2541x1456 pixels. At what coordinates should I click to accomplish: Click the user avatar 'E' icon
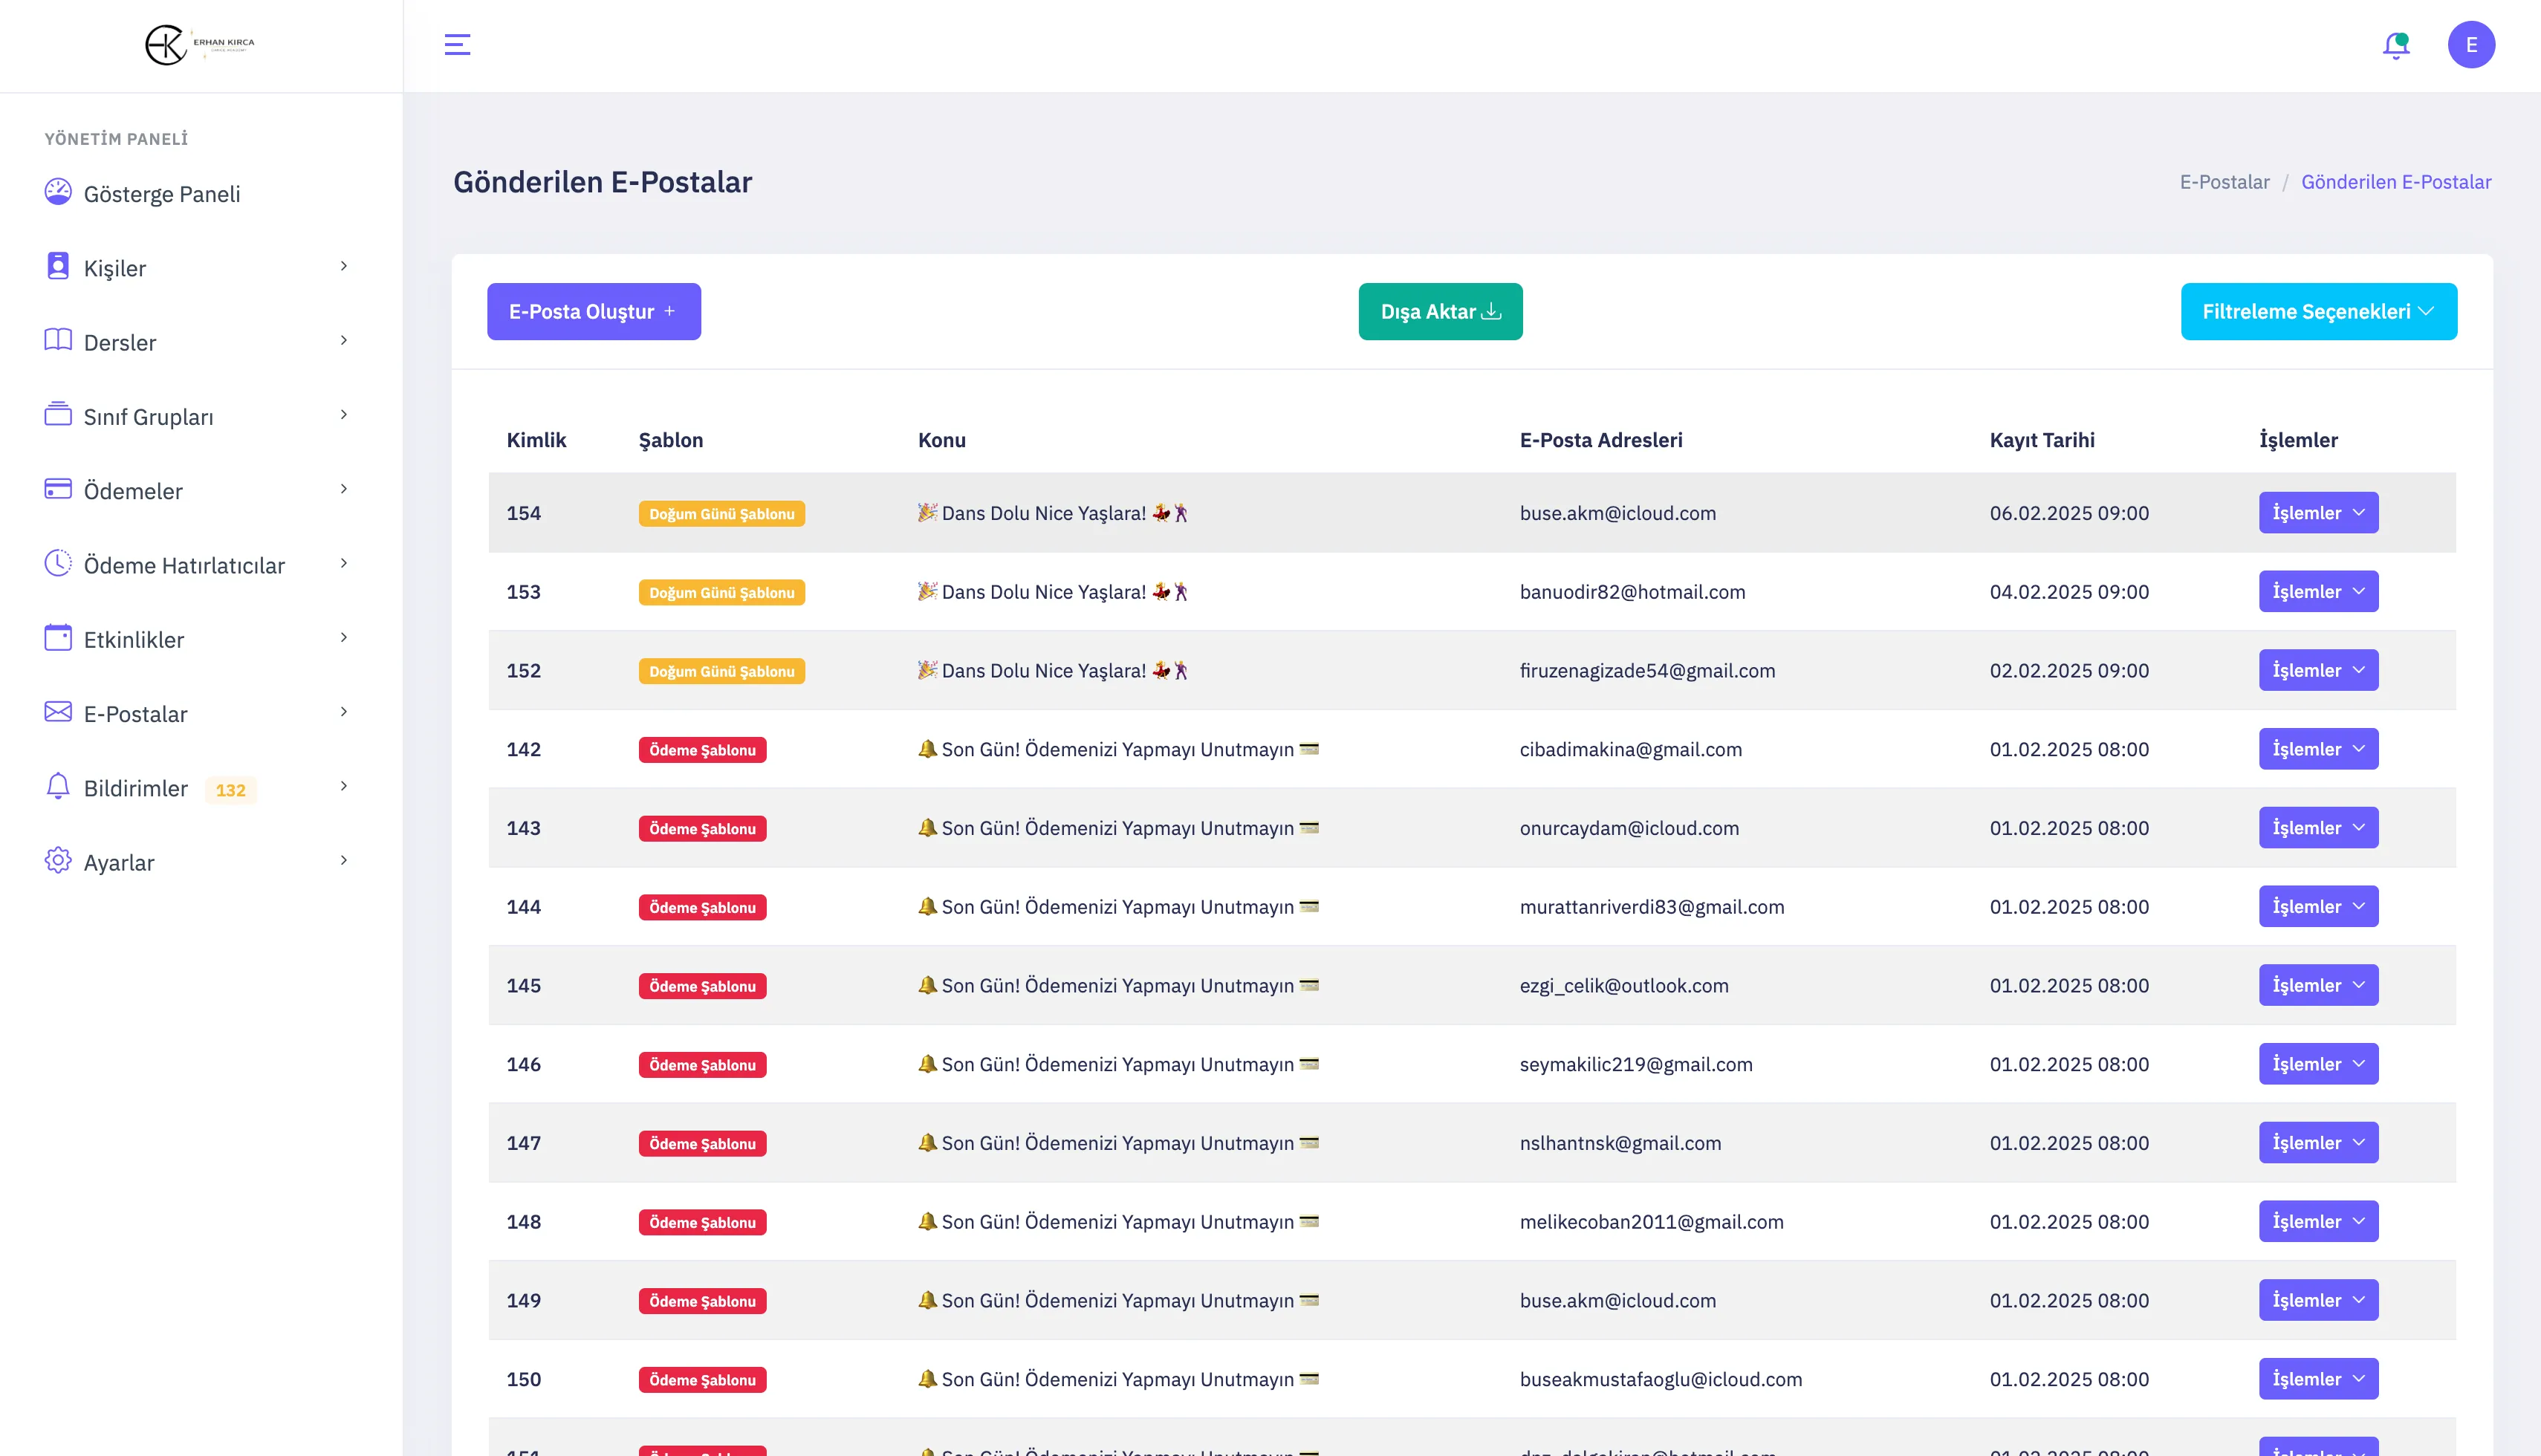click(2470, 45)
